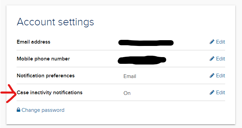Click the padlock icon beside Change password
The image size is (242, 128).
click(x=19, y=110)
